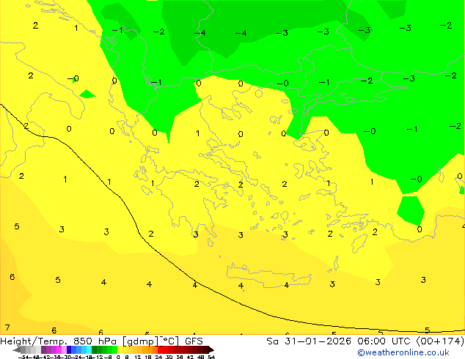465x359 pixels.
Task: Click the '31-01-2026' date text
Action: pos(318,341)
